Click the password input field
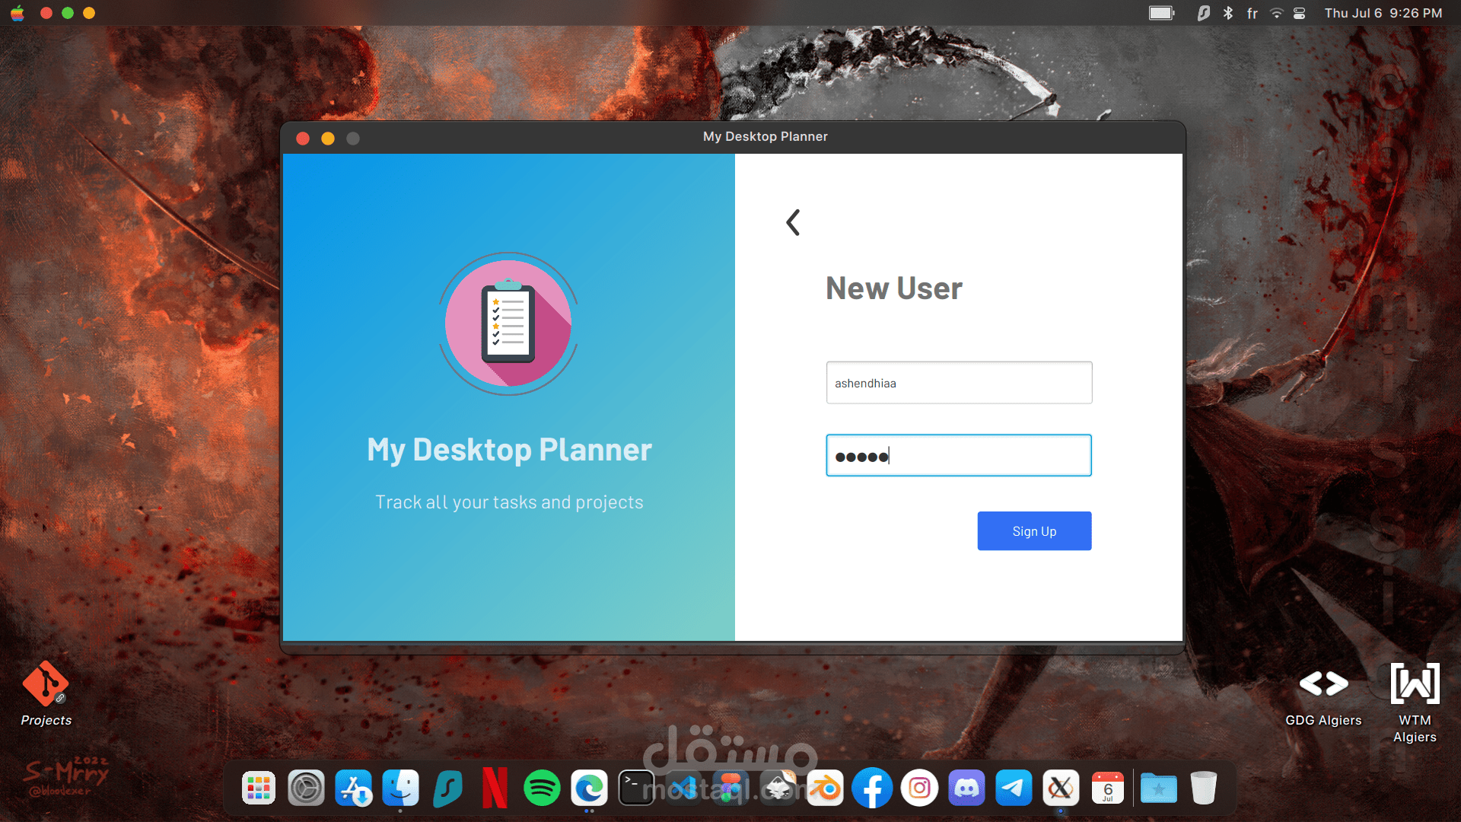The image size is (1461, 822). (x=959, y=456)
